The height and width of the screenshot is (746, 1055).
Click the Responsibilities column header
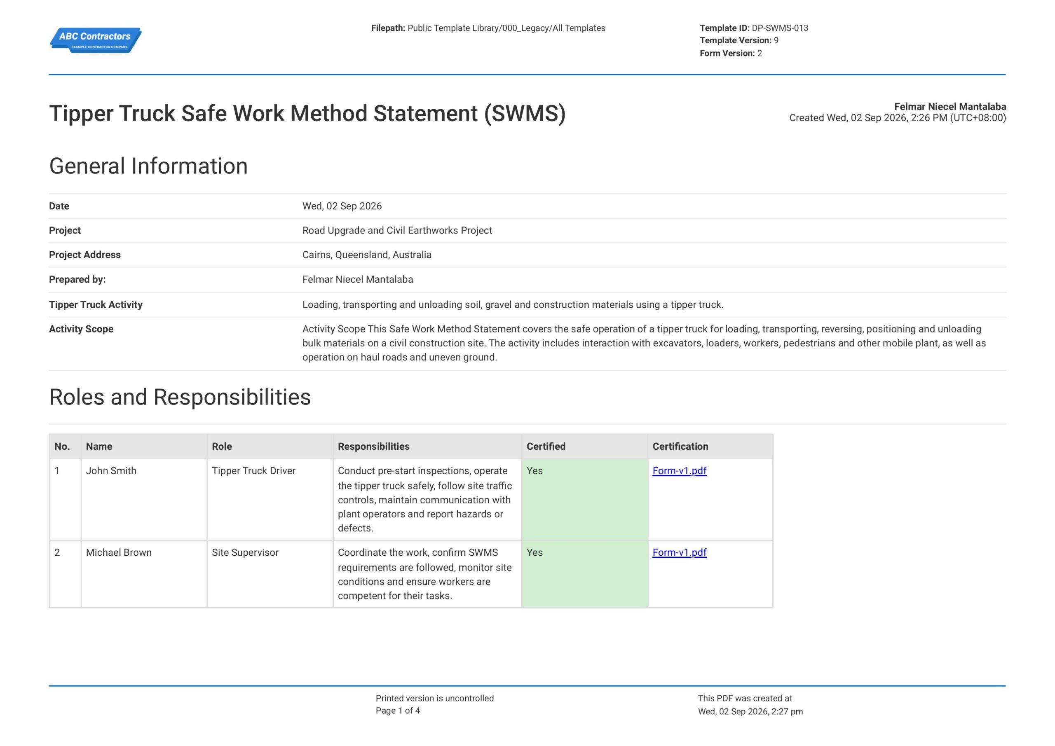point(427,447)
